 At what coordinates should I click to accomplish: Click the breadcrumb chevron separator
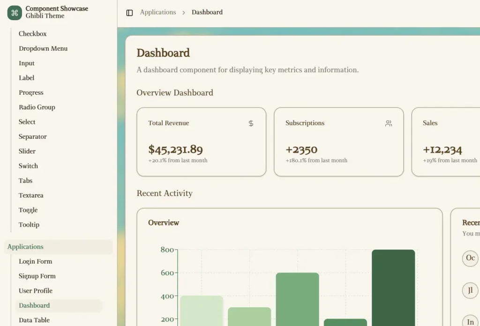pyautogui.click(x=184, y=13)
